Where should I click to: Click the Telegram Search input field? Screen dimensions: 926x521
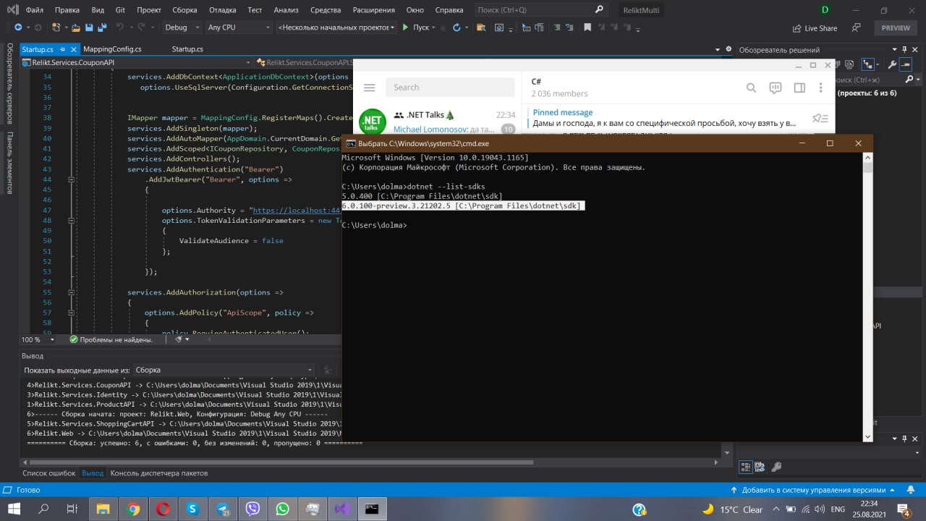449,88
